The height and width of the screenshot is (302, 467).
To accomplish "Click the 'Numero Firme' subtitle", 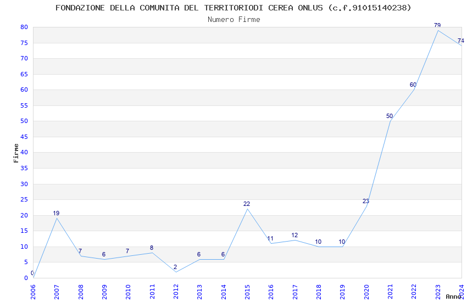I will point(233,19).
